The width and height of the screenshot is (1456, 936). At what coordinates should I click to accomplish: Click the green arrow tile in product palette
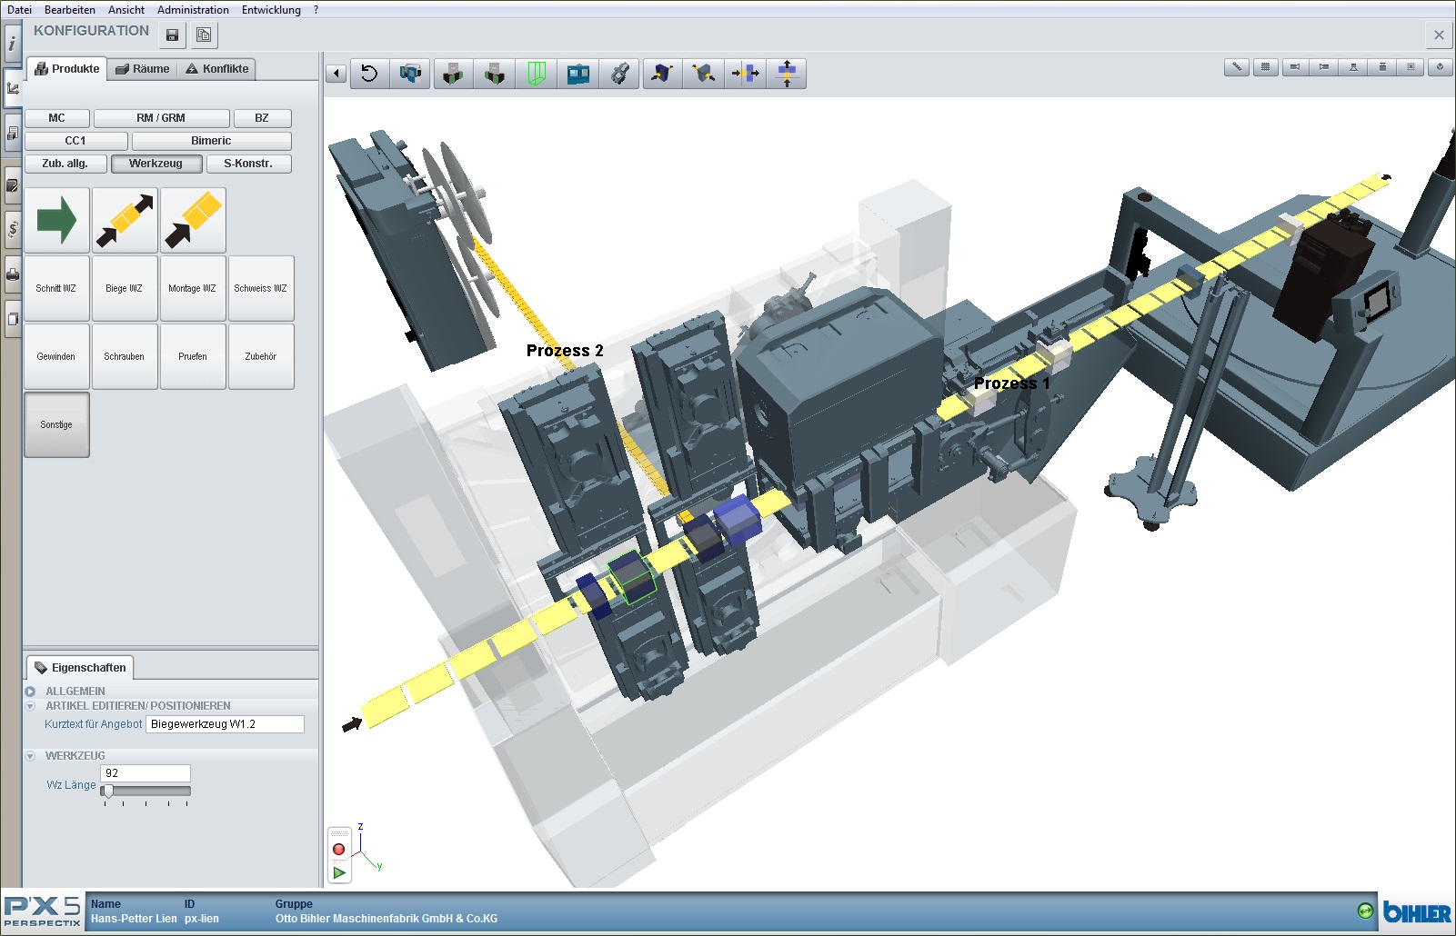[56, 220]
